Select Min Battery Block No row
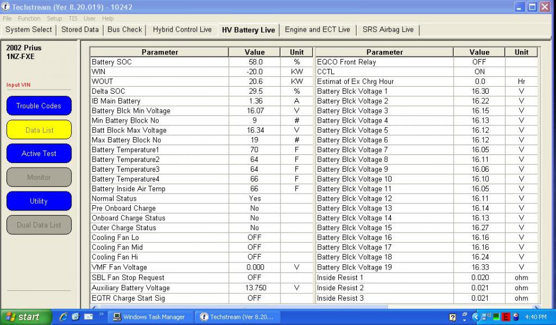 202,120
